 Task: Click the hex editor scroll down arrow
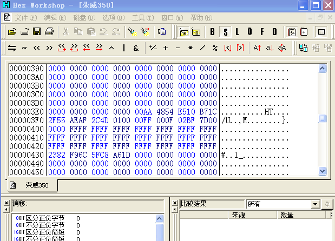coord(322,171)
